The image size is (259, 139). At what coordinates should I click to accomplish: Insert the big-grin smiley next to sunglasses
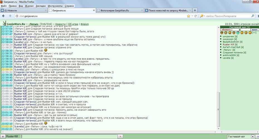pos(226,33)
